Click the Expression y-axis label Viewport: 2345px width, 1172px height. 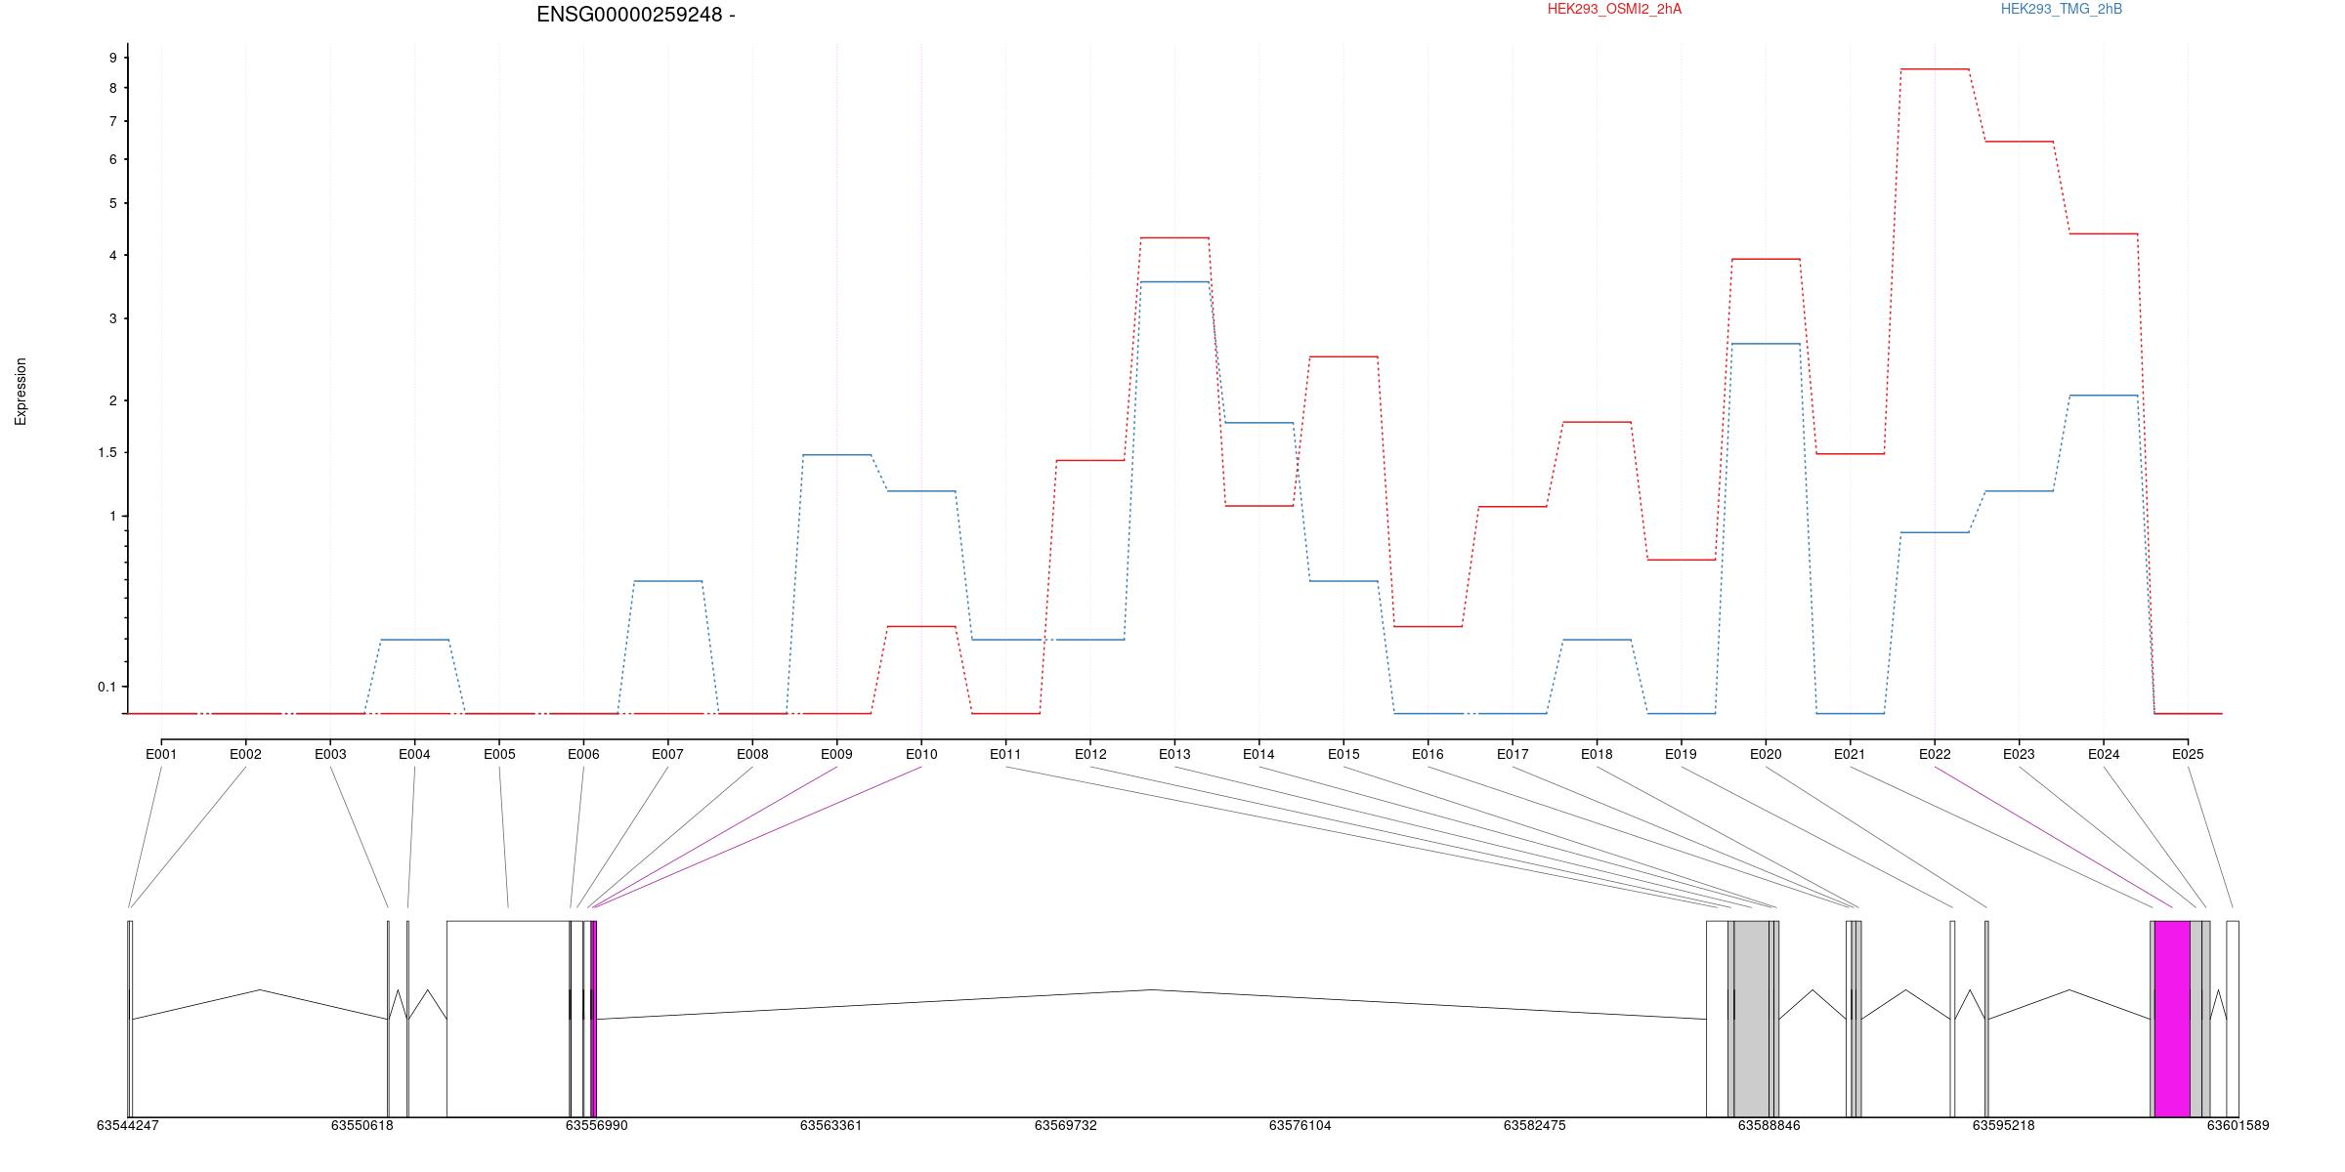click(21, 391)
